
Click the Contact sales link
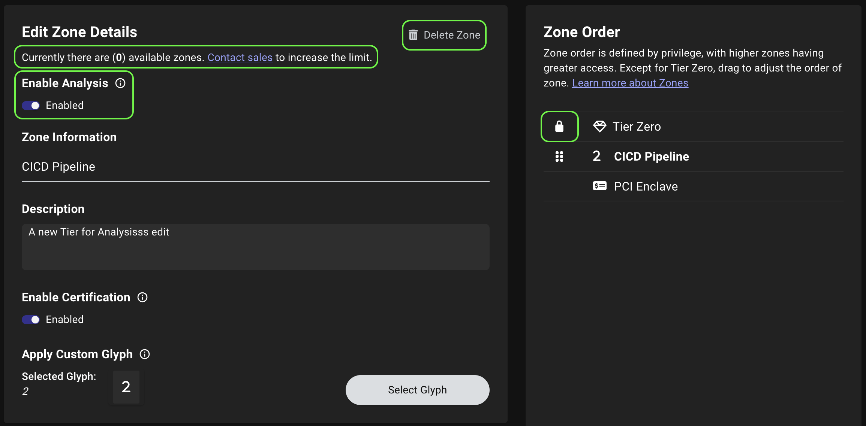[x=240, y=57]
